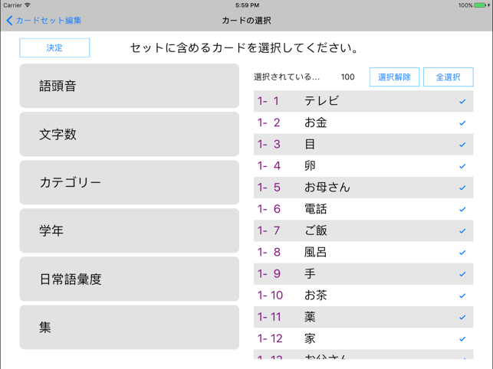Select card number 1- 9
Image resolution: width=493 pixels, height=369 pixels.
(x=363, y=274)
